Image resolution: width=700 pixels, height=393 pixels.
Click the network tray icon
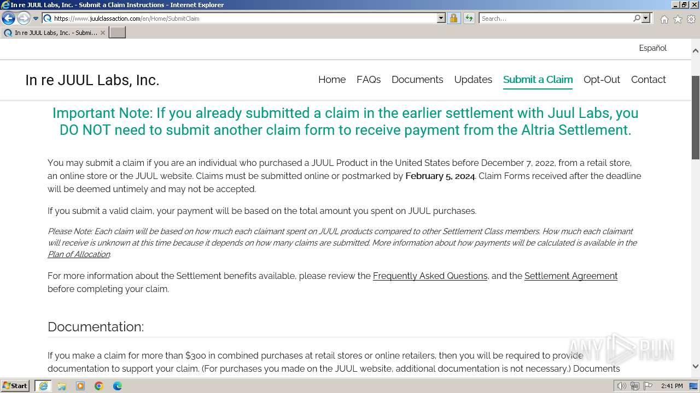634,386
